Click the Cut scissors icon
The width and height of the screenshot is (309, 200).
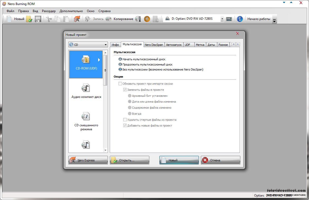click(49, 19)
